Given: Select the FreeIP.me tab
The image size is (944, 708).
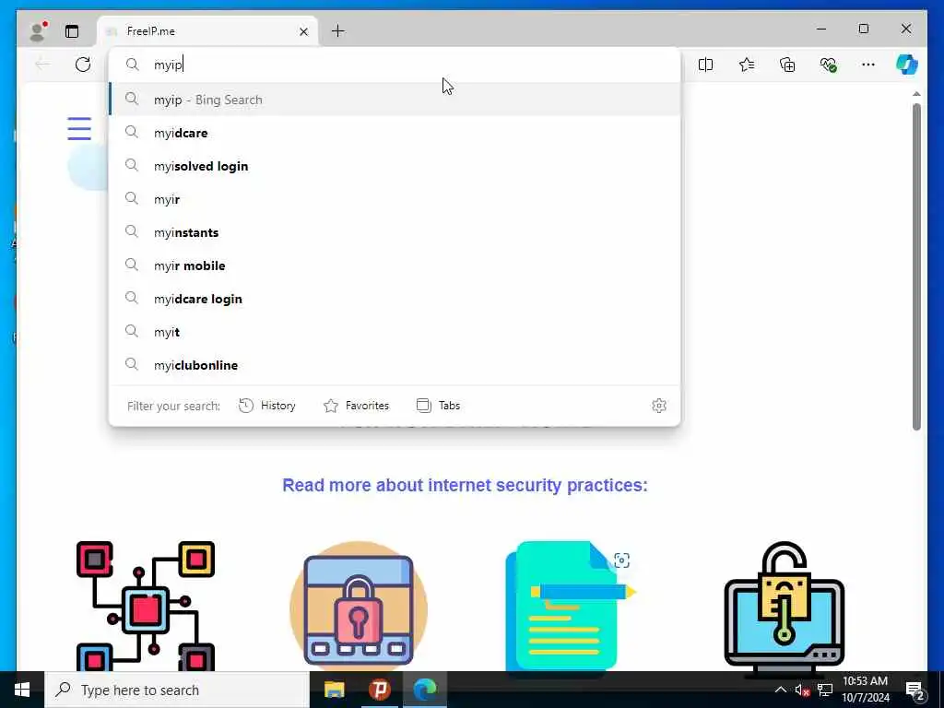Looking at the screenshot, I should [x=207, y=31].
